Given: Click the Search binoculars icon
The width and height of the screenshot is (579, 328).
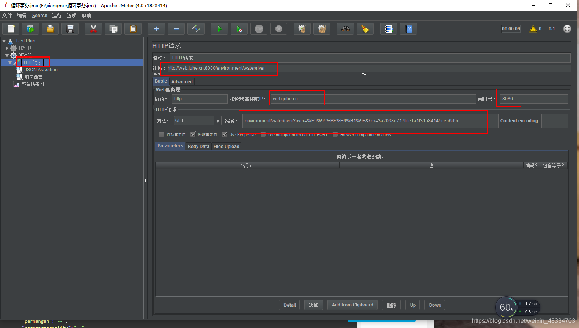Looking at the screenshot, I should click(x=346, y=29).
